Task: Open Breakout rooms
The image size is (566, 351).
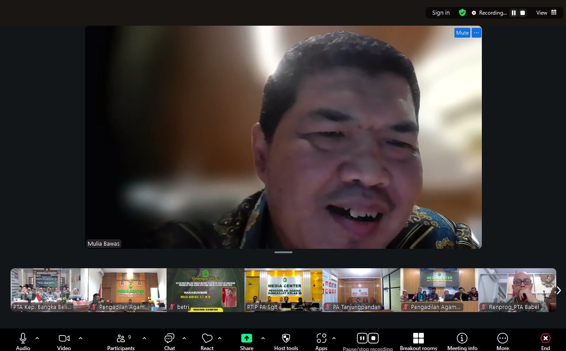Action: coord(419,341)
